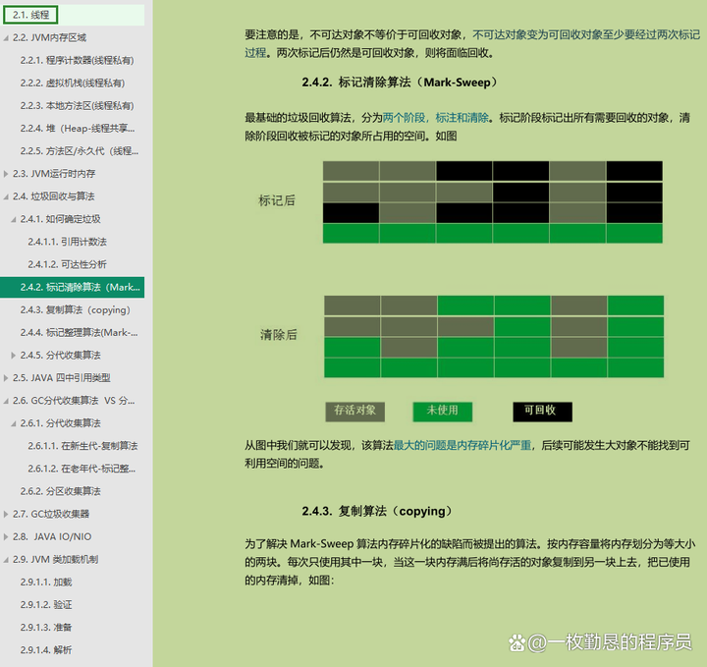Collapse the 2.6. GC分代收集算法 node
Viewport: 707px width, 667px height.
point(6,401)
